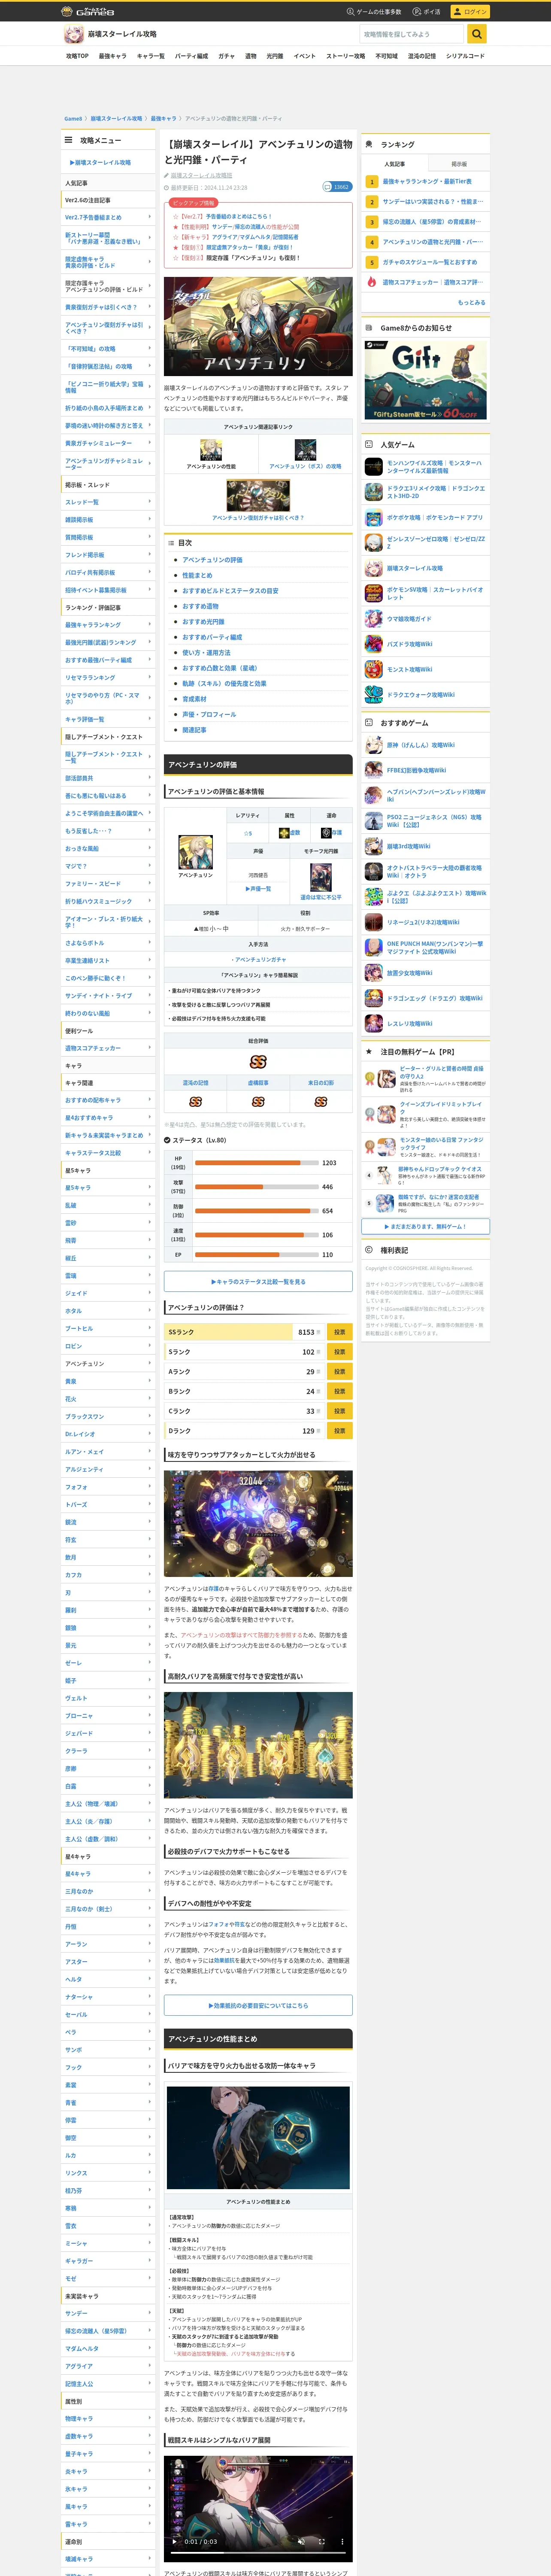
Task: Expand ブートヒル sidebar entry
Action: (108, 1329)
